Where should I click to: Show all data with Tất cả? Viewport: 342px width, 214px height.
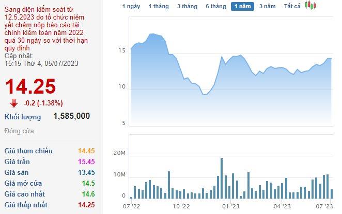[292, 6]
